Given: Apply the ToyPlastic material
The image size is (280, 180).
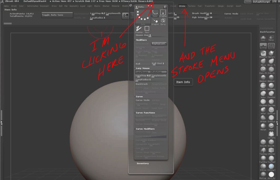Looking at the screenshot, I should [x=271, y=159].
